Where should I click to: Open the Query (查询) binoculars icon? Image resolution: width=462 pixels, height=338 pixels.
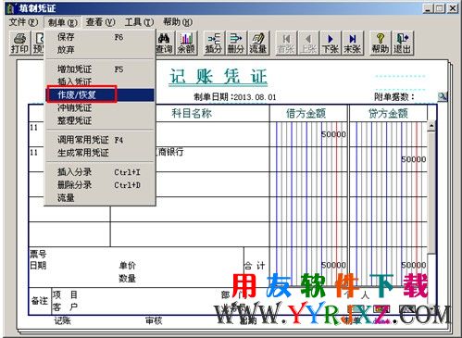(x=164, y=43)
